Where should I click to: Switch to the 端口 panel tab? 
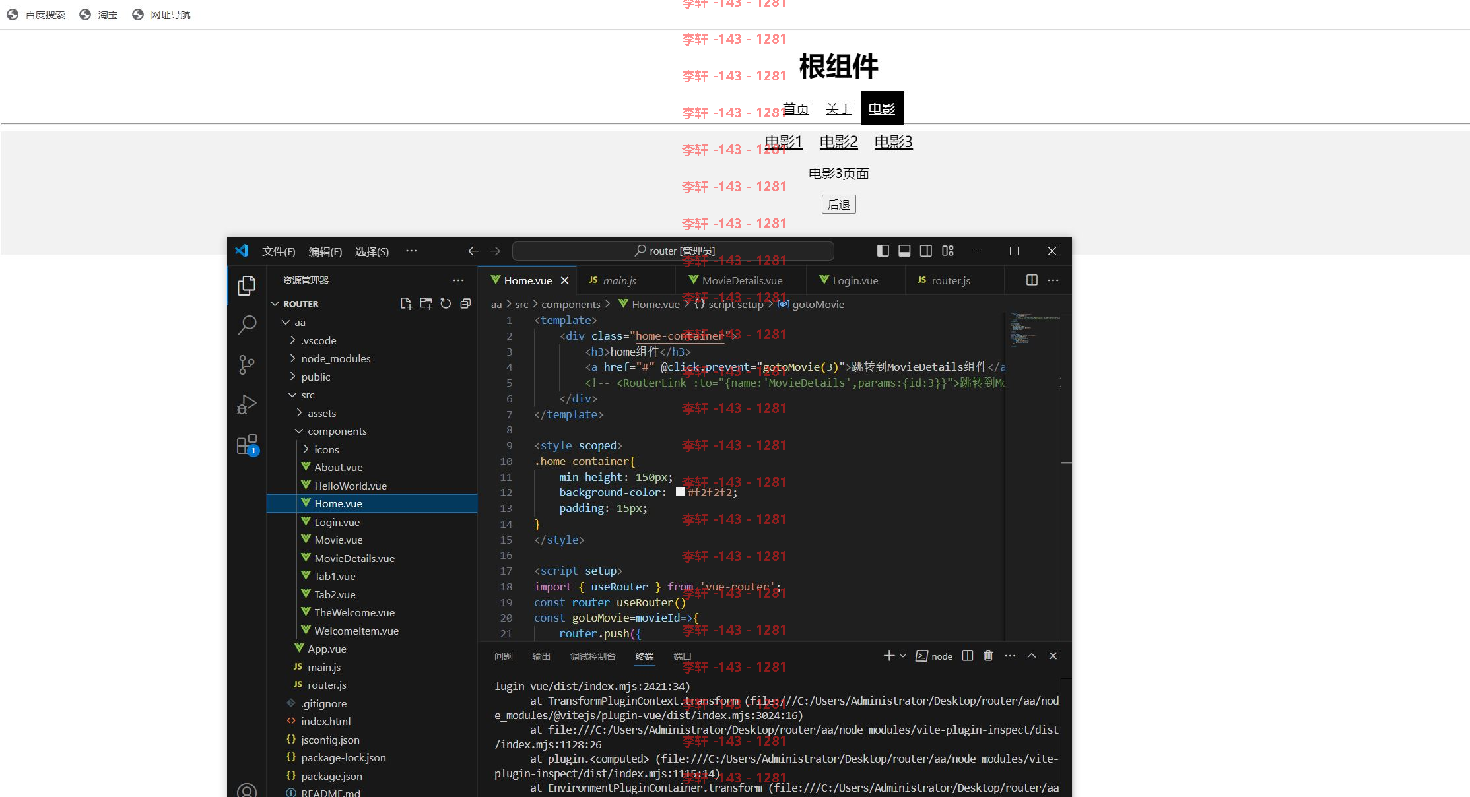pyautogui.click(x=683, y=656)
